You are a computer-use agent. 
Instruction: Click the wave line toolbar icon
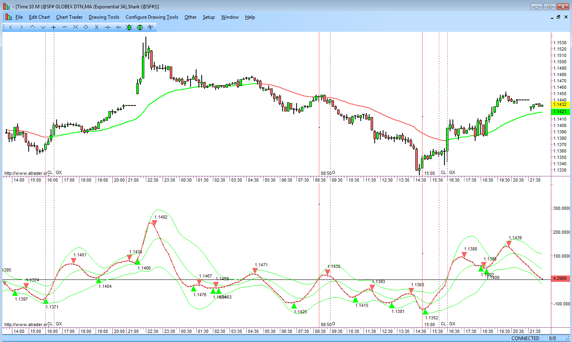[150, 27]
